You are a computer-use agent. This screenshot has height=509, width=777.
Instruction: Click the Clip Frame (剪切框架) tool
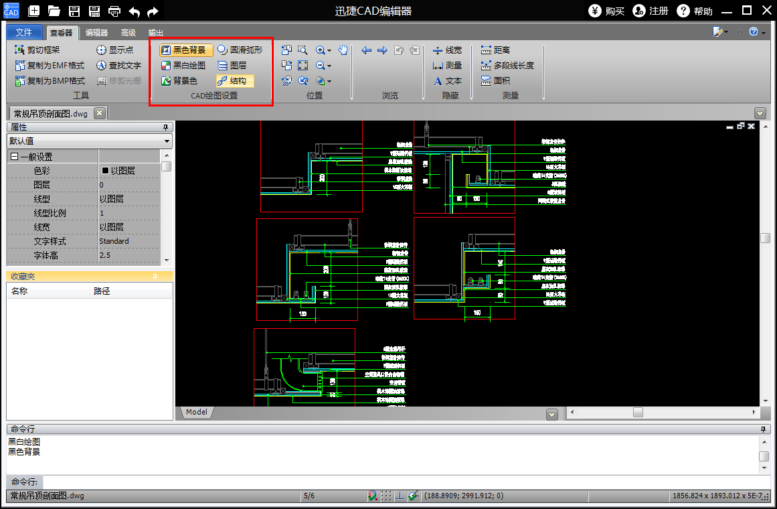pos(37,50)
